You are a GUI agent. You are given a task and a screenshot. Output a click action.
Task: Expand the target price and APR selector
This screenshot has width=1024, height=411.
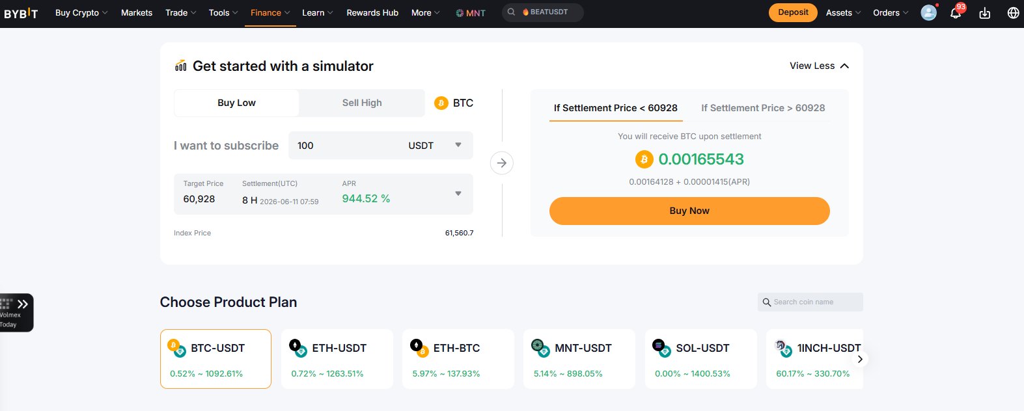tap(458, 194)
